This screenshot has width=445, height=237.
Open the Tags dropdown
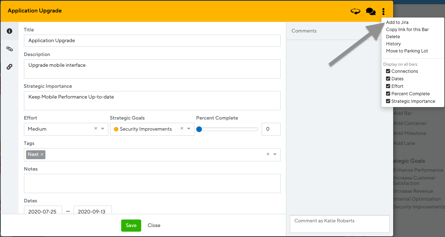coord(275,154)
